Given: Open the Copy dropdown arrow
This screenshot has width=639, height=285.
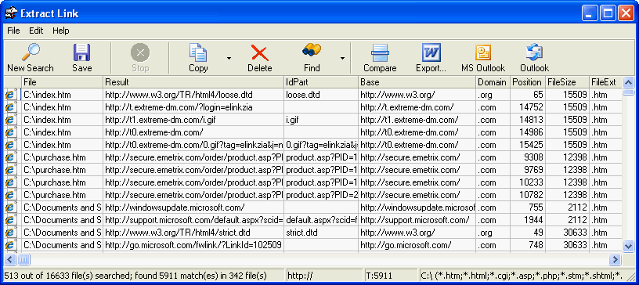Looking at the screenshot, I should pyautogui.click(x=229, y=58).
